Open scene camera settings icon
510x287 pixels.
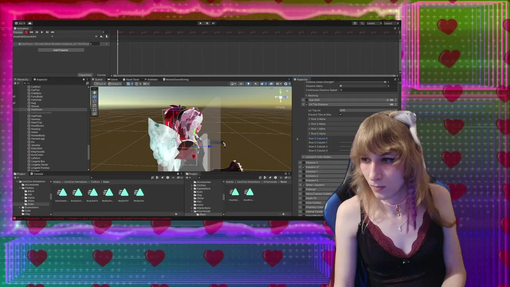(x=279, y=84)
